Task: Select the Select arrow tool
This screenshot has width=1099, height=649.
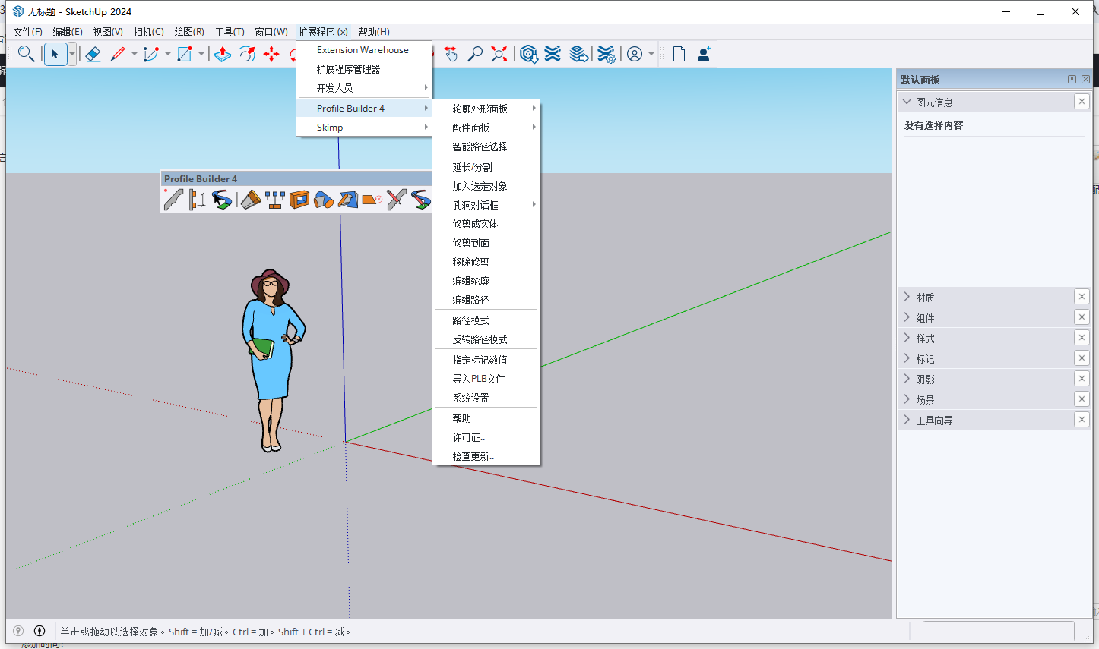Action: click(x=55, y=54)
